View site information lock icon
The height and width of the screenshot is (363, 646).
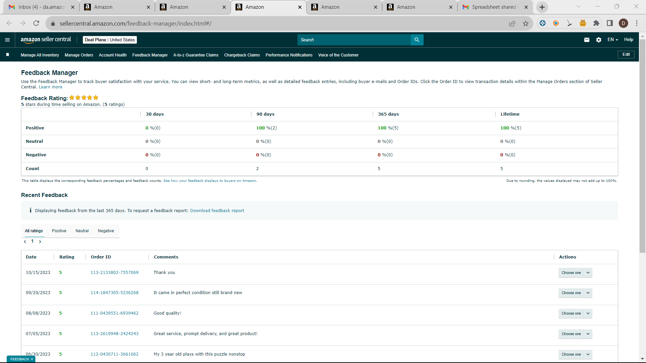pos(53,24)
